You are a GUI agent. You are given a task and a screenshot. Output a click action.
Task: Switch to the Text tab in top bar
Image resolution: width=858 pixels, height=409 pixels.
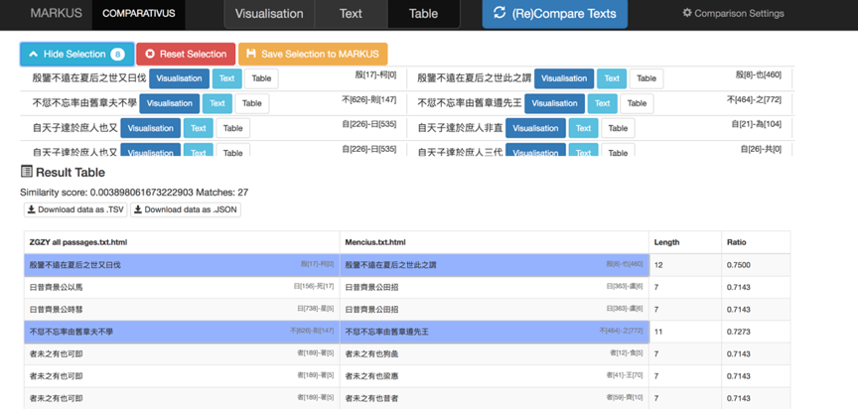pos(351,14)
